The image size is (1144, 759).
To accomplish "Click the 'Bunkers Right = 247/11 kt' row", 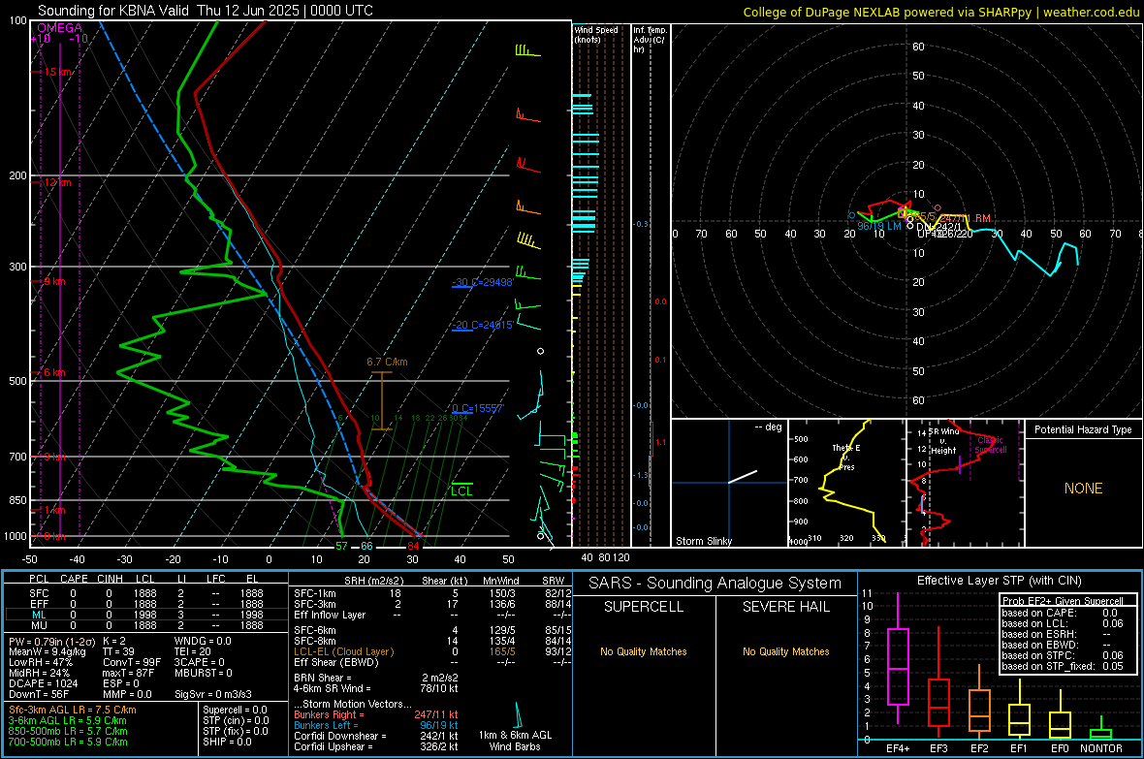I will pyautogui.click(x=376, y=714).
